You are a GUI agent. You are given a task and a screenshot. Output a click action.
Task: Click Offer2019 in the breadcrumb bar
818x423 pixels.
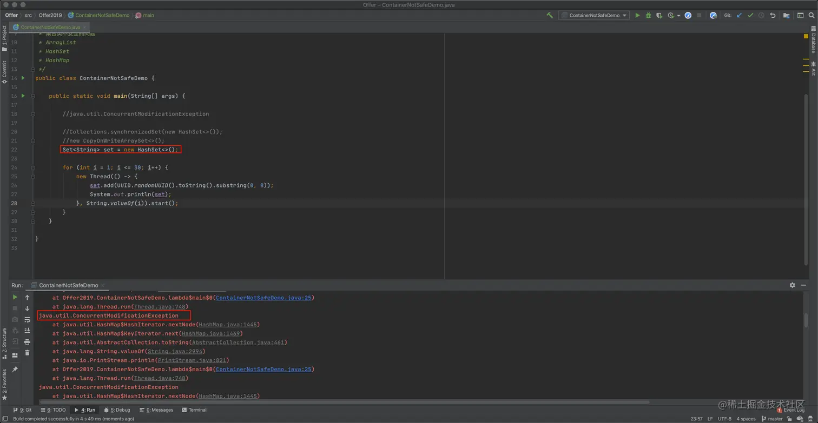tap(50, 15)
